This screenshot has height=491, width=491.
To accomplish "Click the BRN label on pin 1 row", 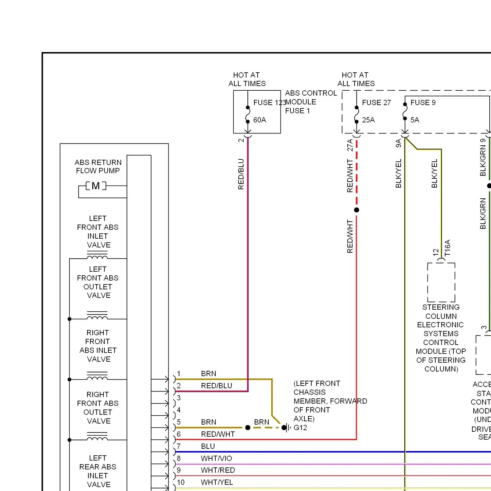I will pyautogui.click(x=209, y=373).
